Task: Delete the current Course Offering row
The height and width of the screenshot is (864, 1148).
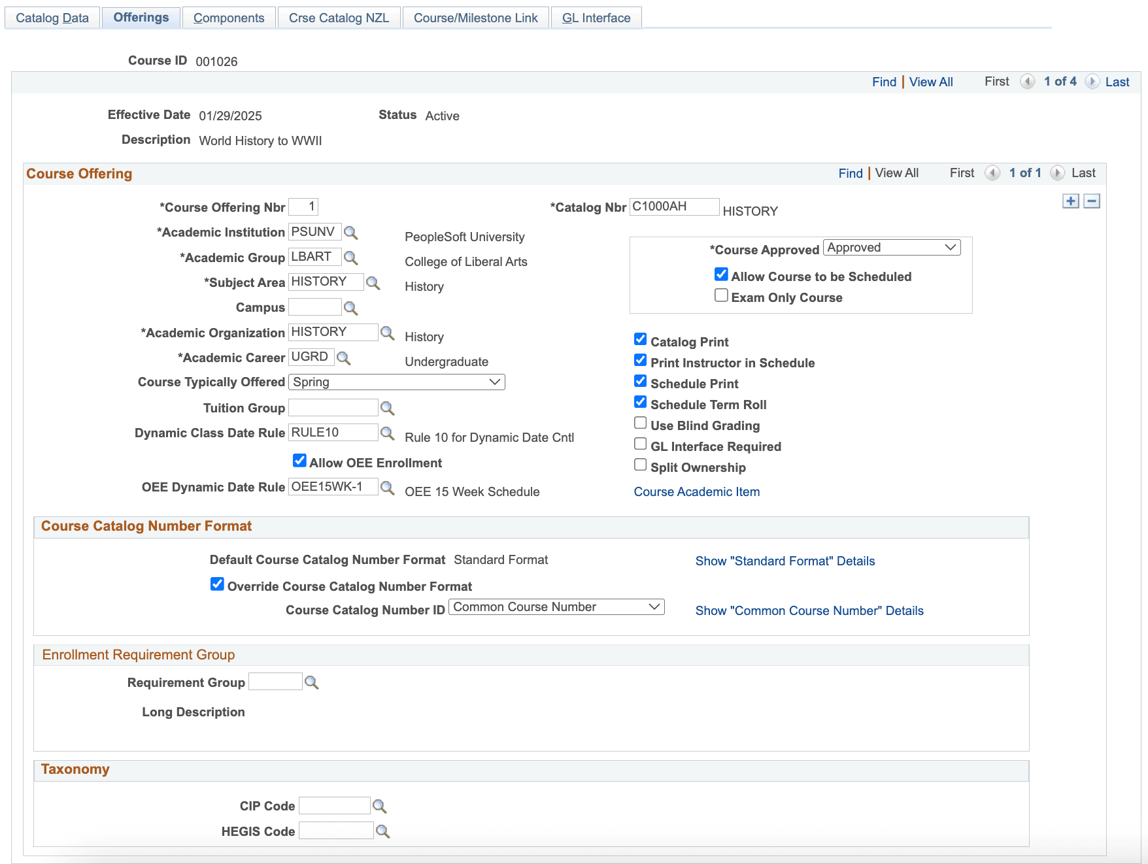Action: click(x=1092, y=201)
